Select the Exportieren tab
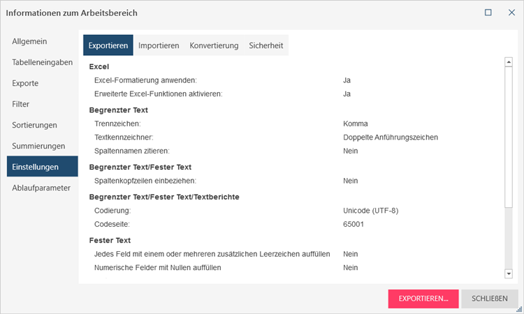Image resolution: width=524 pixels, height=314 pixels. (x=108, y=45)
